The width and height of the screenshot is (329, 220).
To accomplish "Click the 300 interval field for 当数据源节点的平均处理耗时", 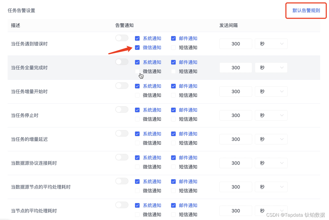I will (236, 187).
